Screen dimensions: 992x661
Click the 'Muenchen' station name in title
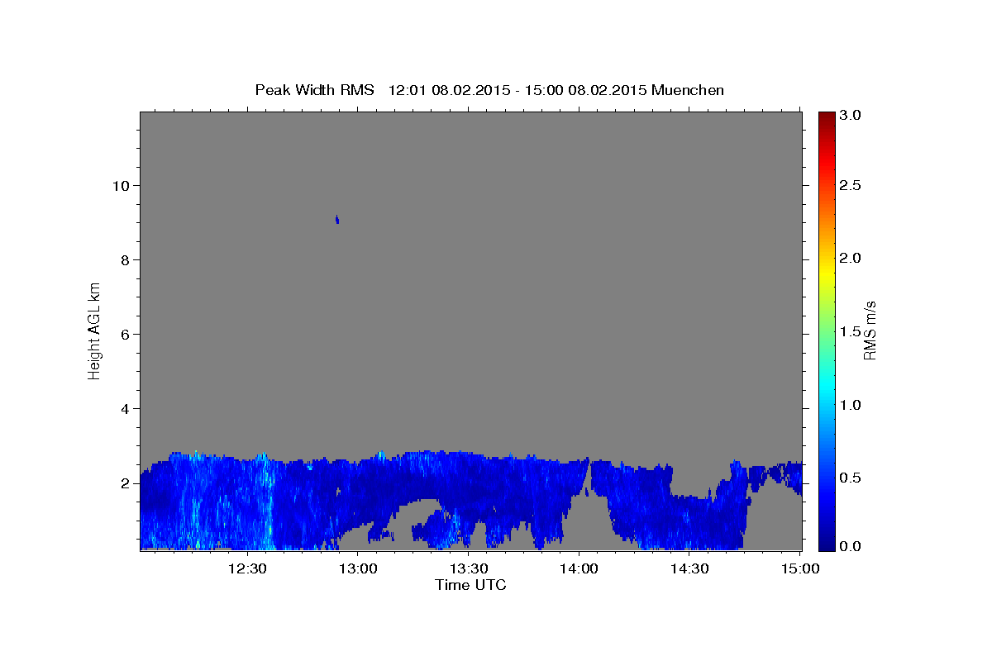pos(688,90)
